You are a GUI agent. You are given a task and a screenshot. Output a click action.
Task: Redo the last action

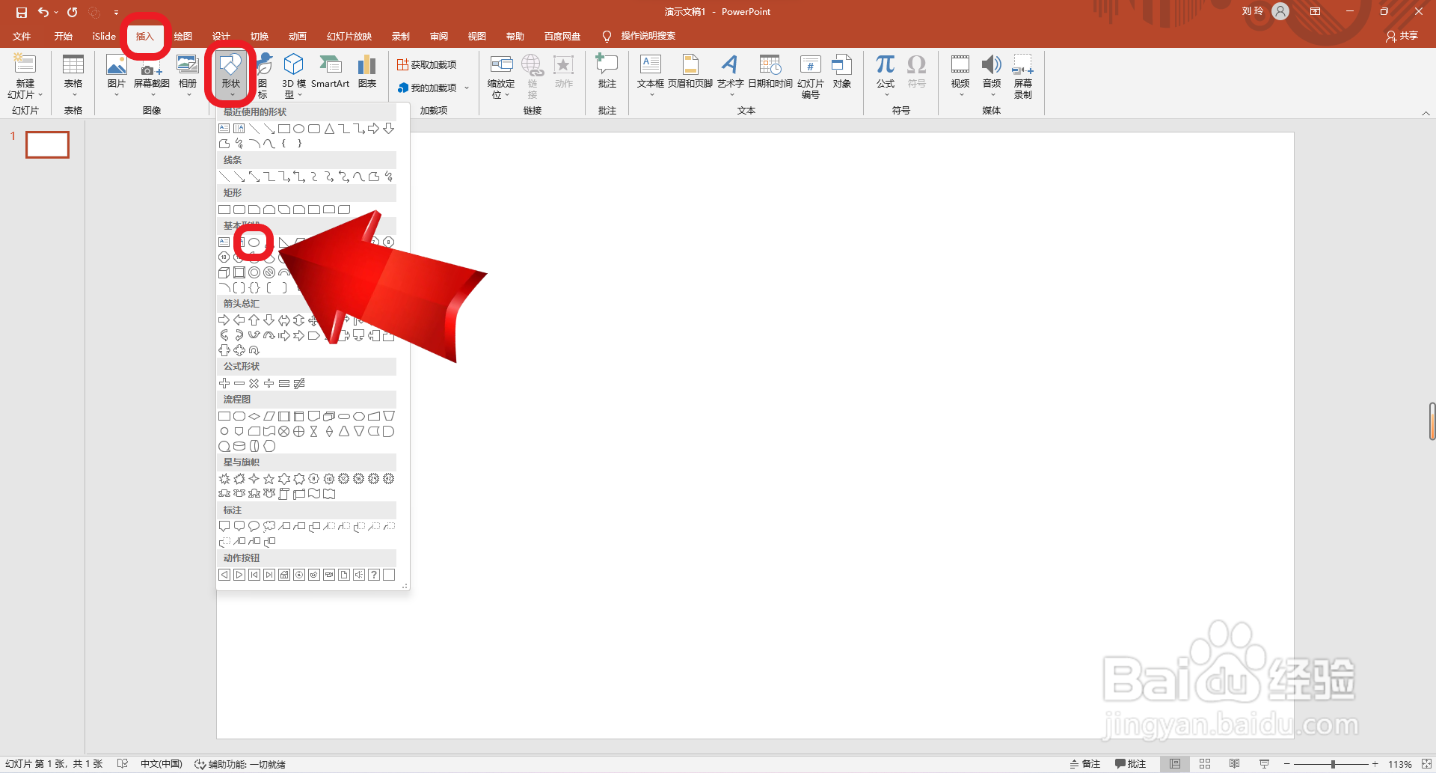click(72, 12)
